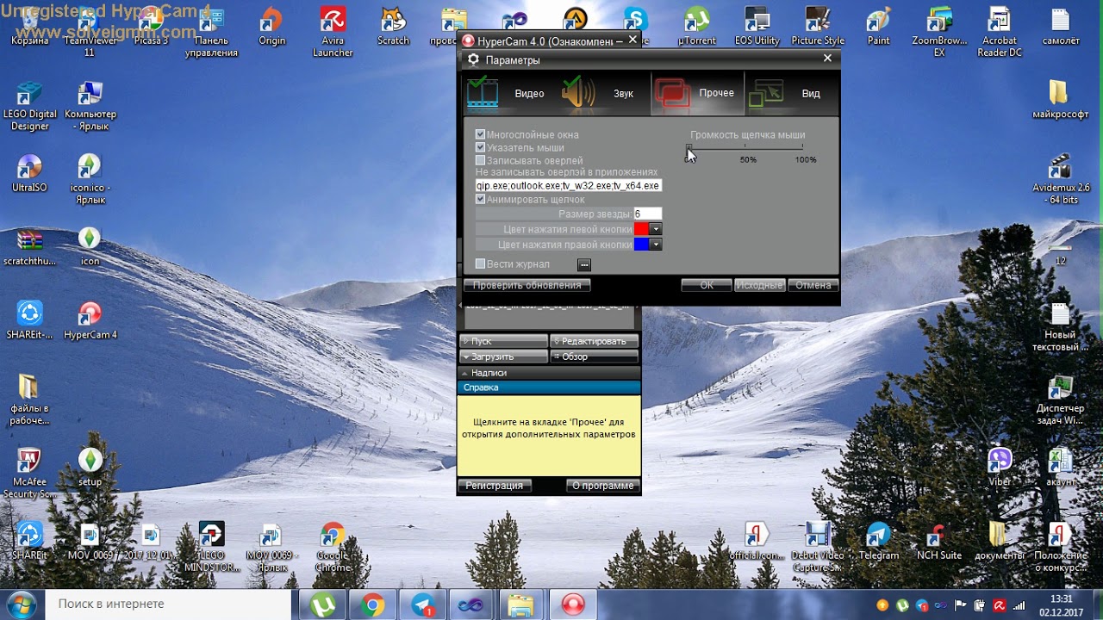Click Windows Start button
The height and width of the screenshot is (620, 1103).
pos(21,604)
